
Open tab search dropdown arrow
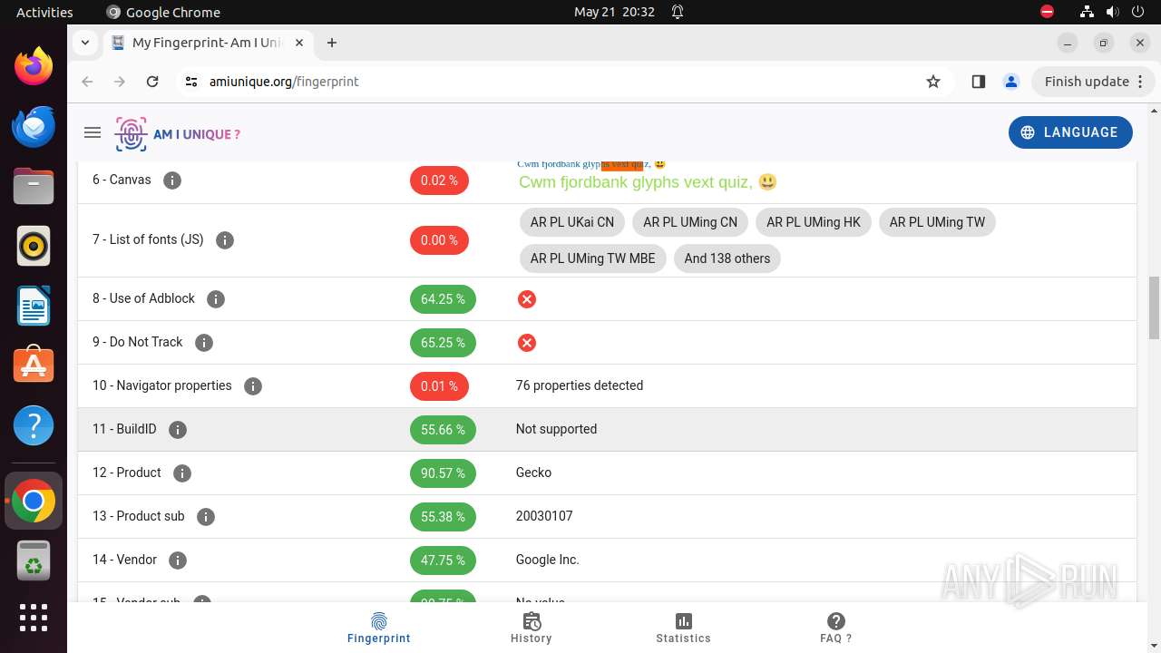click(84, 43)
